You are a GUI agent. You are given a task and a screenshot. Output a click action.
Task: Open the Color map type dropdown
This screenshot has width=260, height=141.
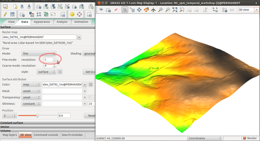pos(31,85)
